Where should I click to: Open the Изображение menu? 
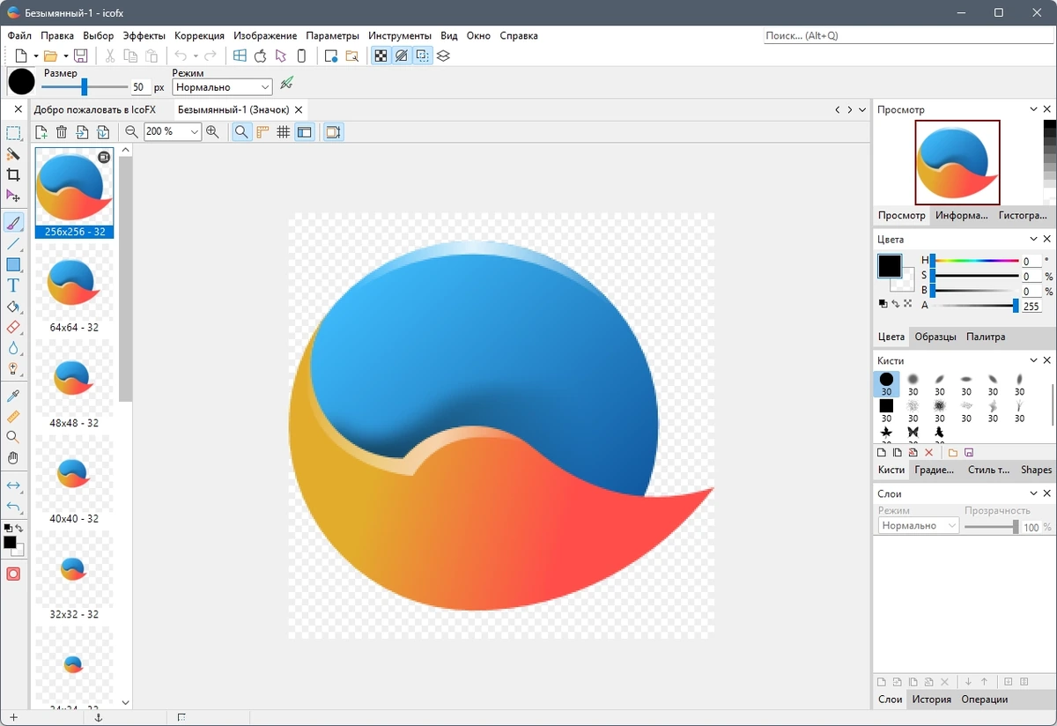265,36
